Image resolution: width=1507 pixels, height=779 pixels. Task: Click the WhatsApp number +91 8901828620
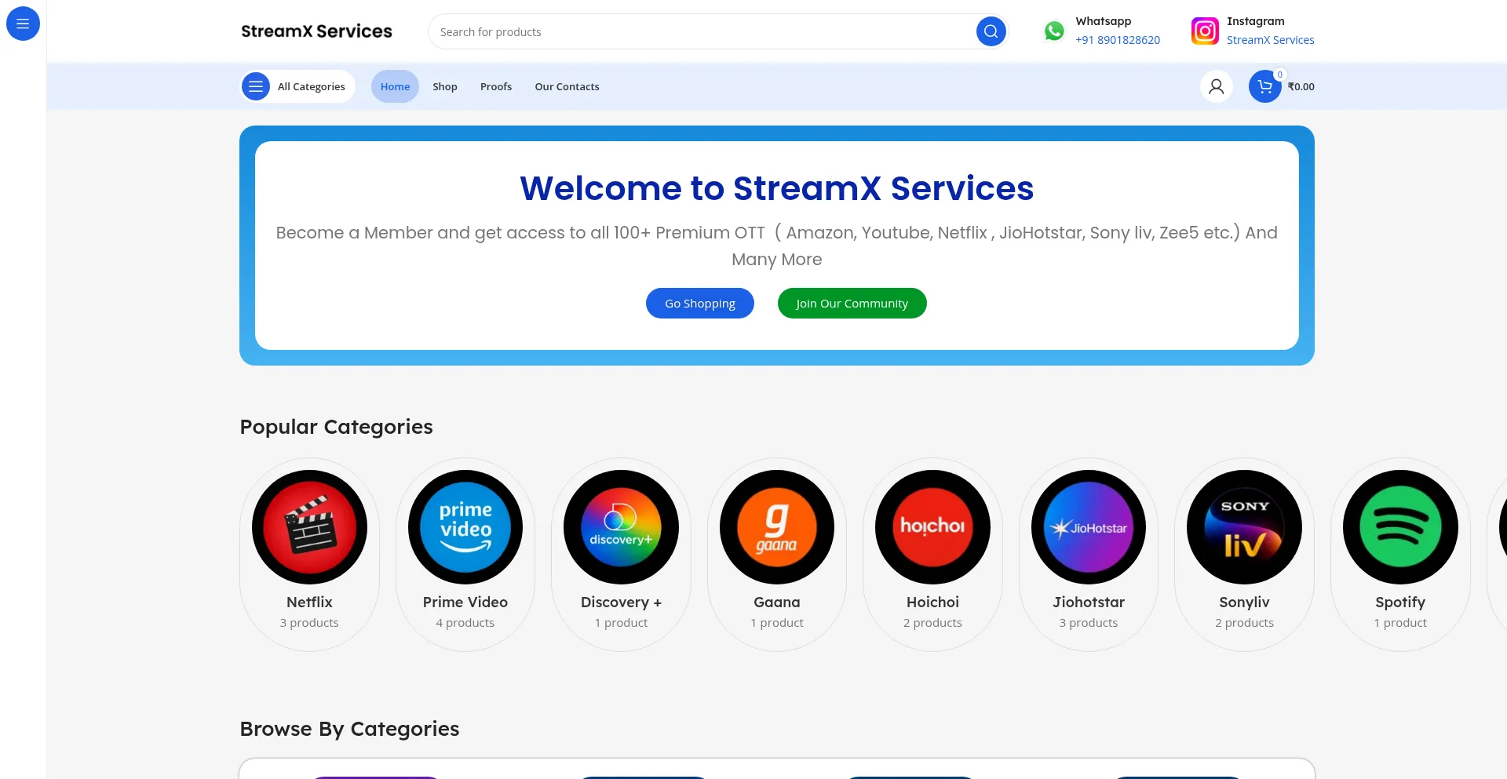coord(1118,40)
